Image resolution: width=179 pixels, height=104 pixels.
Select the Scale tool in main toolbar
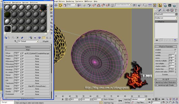[65, 5]
